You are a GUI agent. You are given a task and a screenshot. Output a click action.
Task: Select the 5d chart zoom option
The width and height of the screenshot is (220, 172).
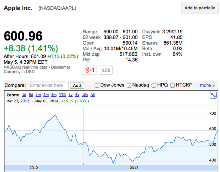[x=31, y=95]
